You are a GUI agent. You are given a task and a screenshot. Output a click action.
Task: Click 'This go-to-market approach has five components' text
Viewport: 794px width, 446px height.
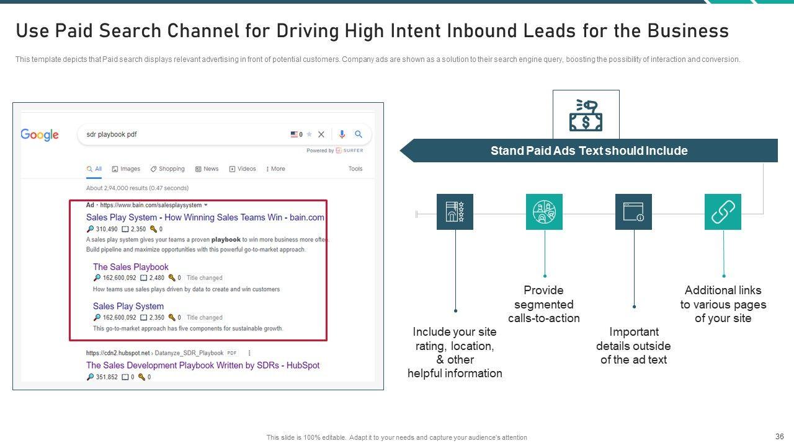[188, 328]
